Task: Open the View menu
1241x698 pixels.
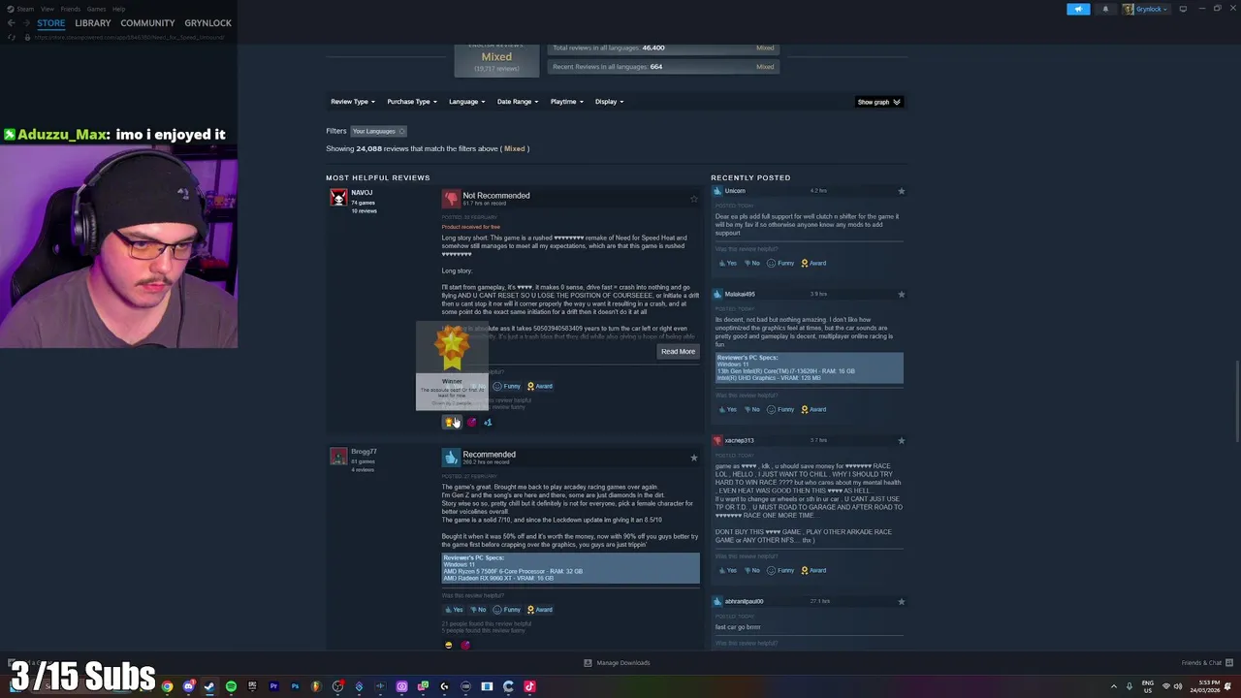Action: point(48,9)
